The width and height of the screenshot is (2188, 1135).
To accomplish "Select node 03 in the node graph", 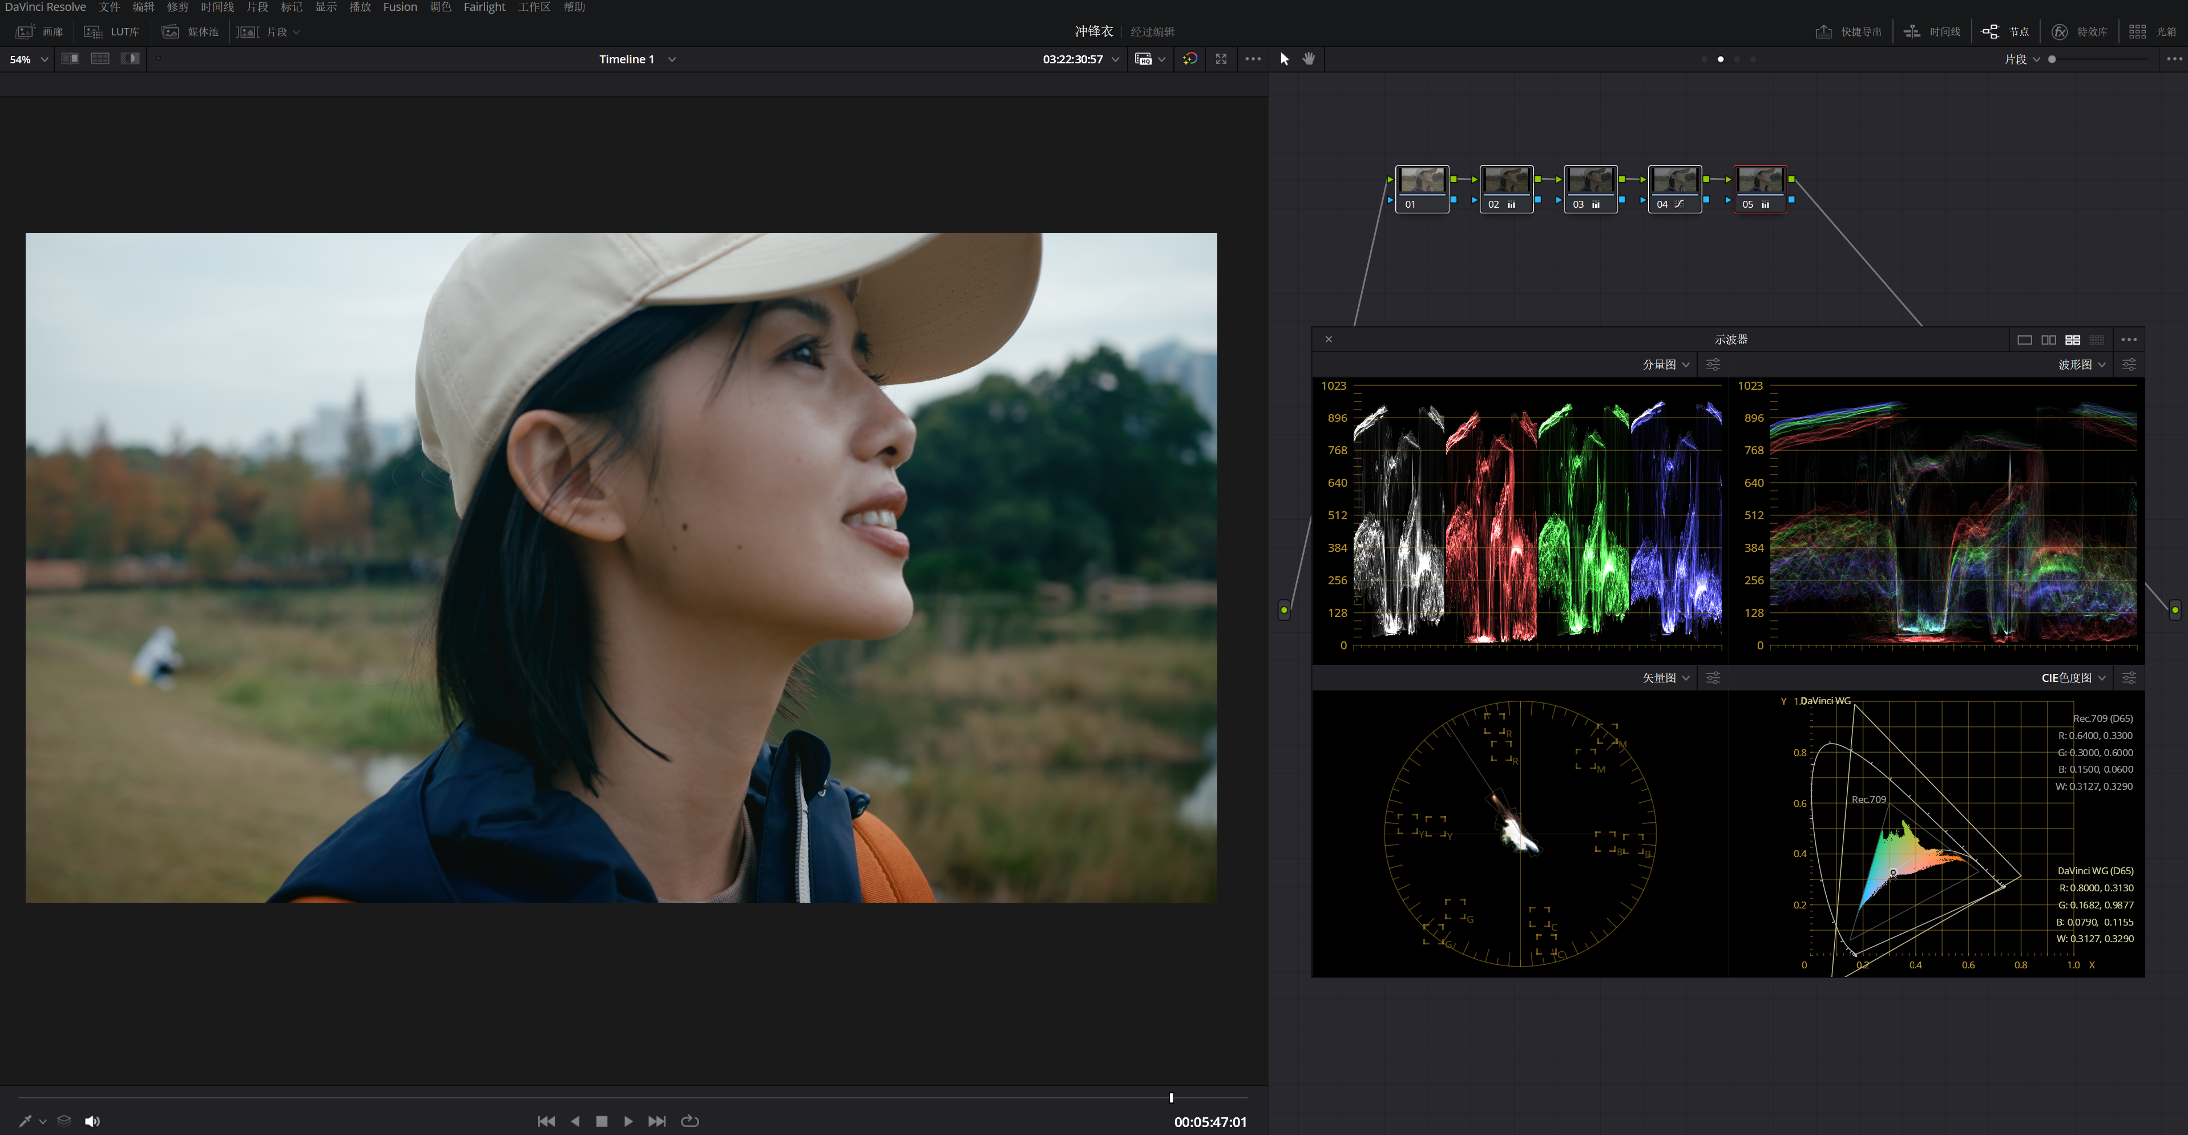I will 1590,189.
